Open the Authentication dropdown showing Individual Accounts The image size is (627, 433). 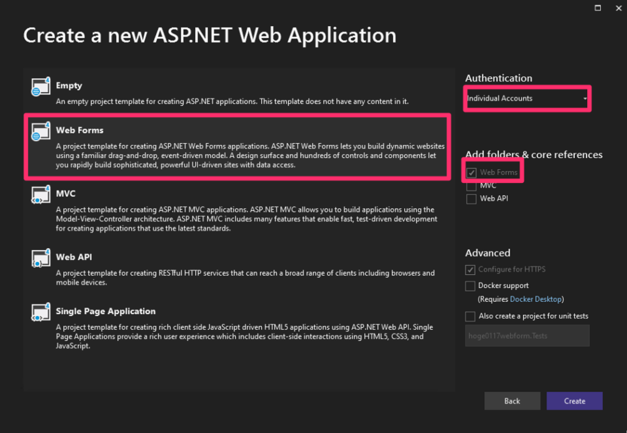[x=527, y=99]
